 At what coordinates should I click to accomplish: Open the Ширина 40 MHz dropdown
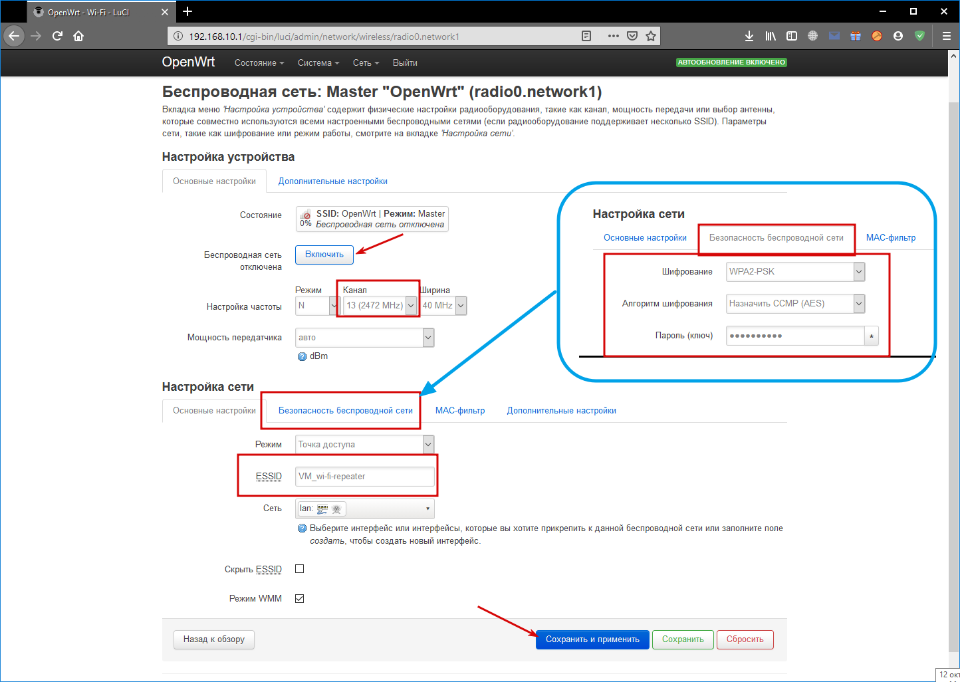[x=443, y=306]
